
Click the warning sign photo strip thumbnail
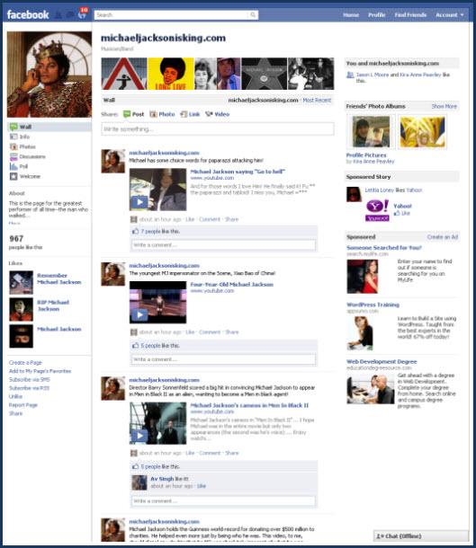tap(124, 74)
